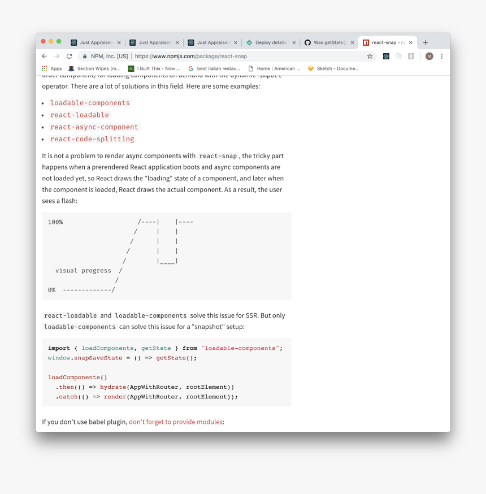
Task: Click the Apps grid shortcut
Action: pos(51,68)
